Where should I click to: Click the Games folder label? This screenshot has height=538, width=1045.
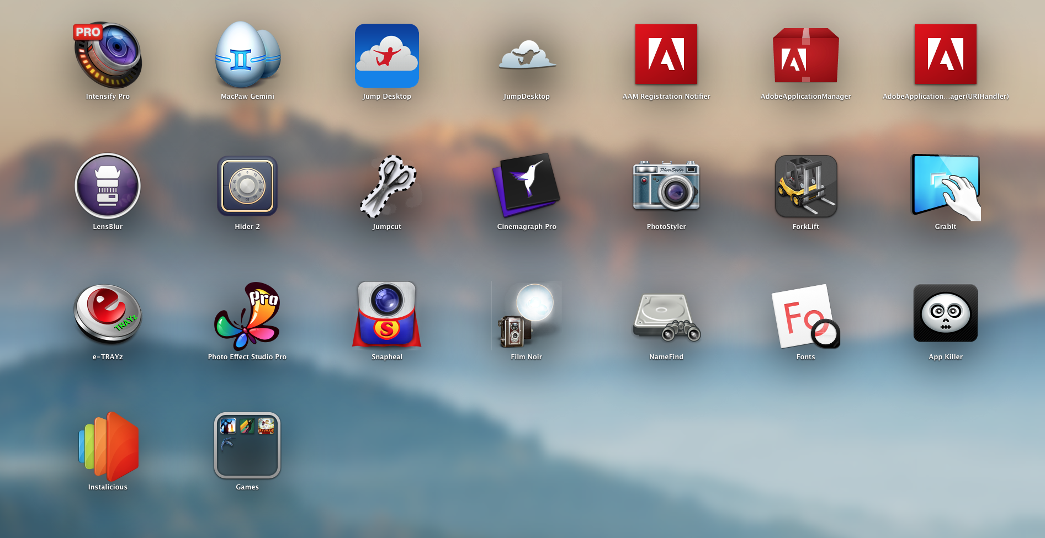tap(247, 487)
